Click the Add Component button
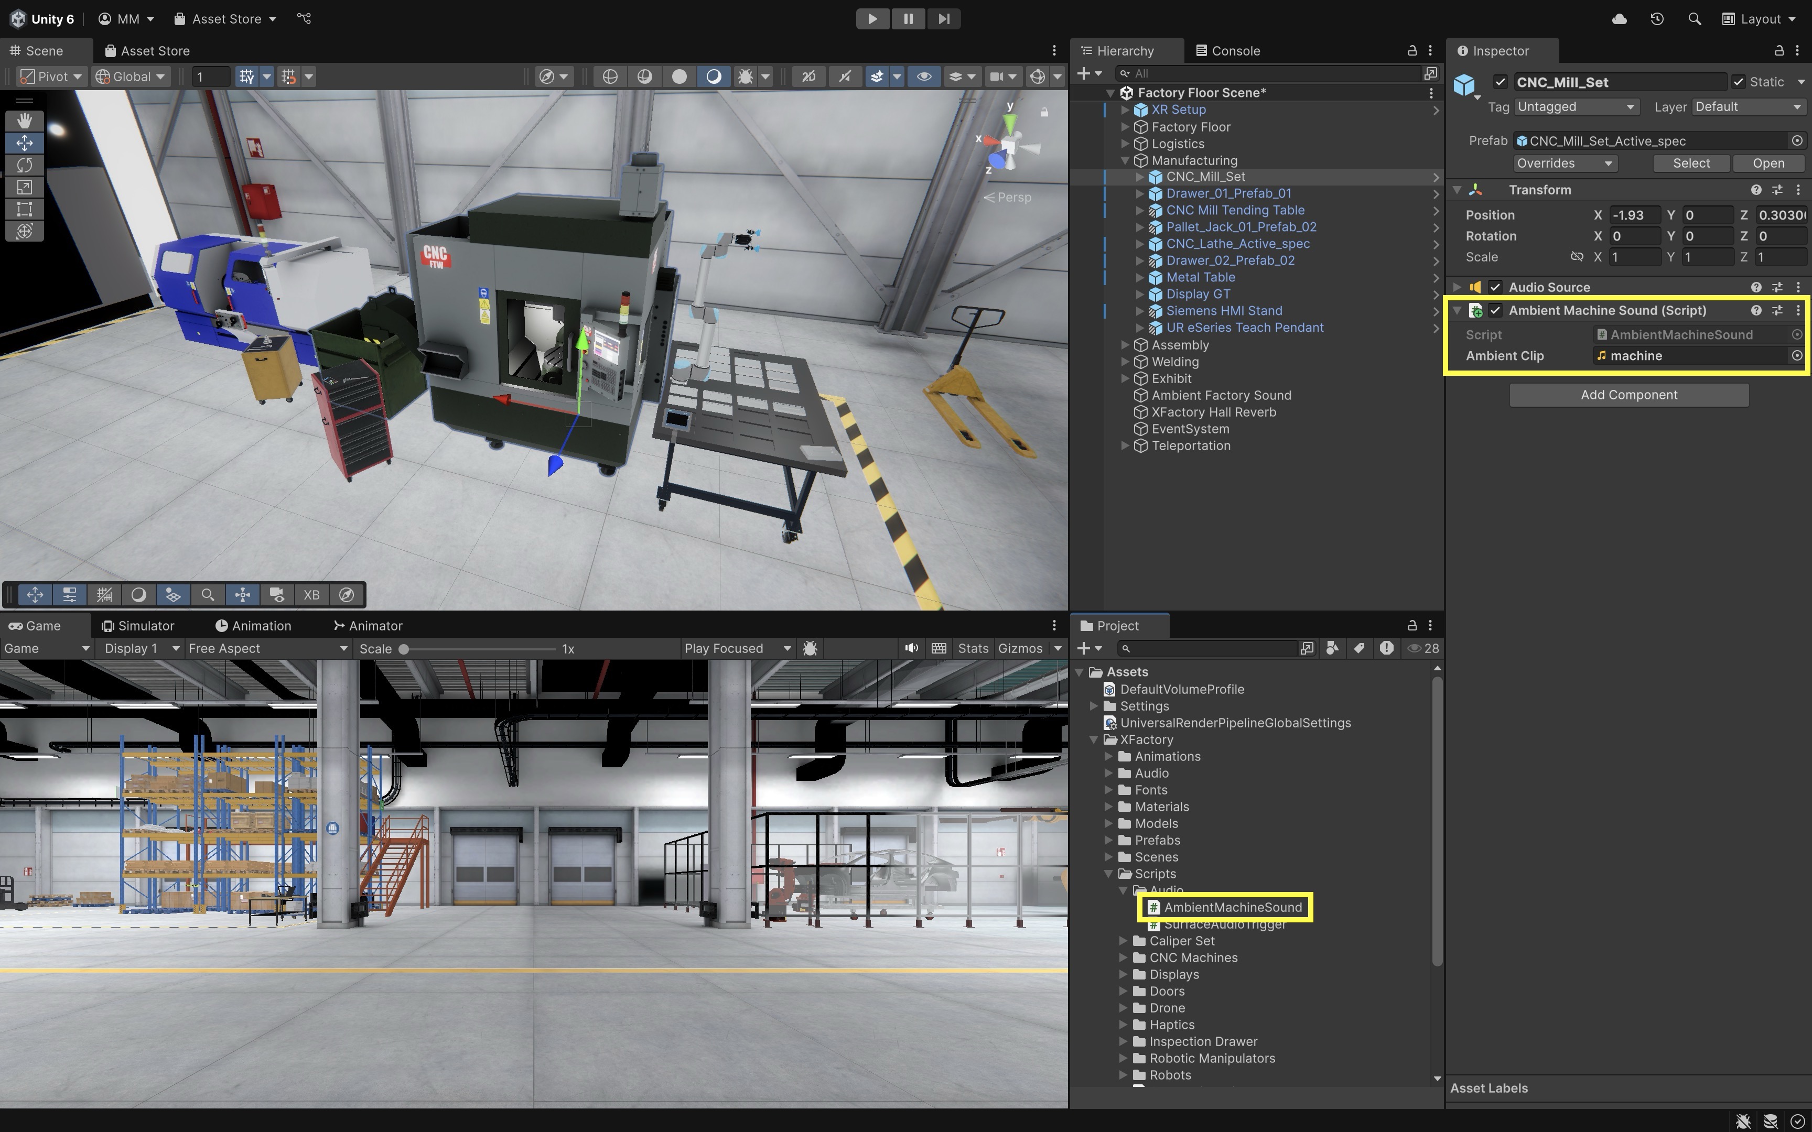The width and height of the screenshot is (1812, 1132). (x=1628, y=395)
